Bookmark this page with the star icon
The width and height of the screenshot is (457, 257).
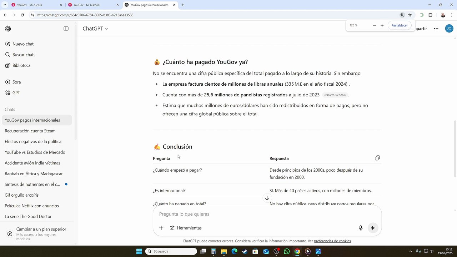click(410, 15)
